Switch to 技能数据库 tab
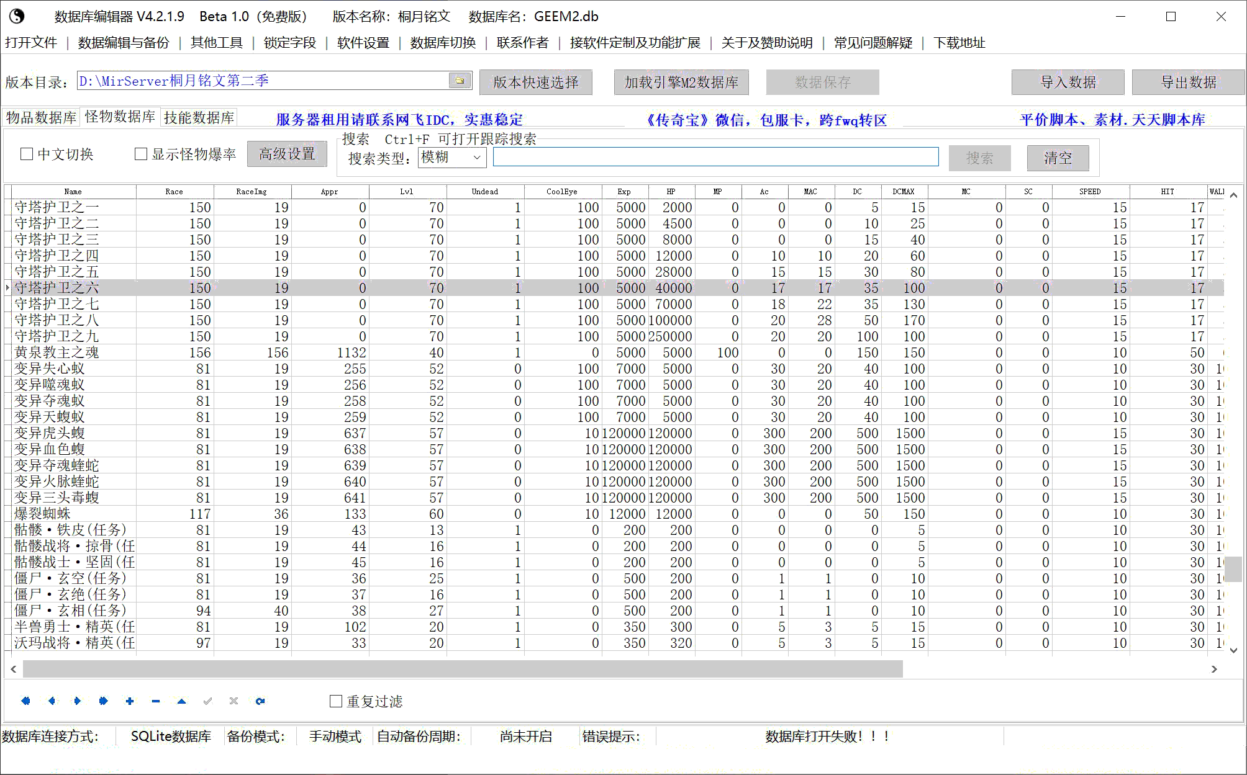The width and height of the screenshot is (1247, 775). coord(199,118)
